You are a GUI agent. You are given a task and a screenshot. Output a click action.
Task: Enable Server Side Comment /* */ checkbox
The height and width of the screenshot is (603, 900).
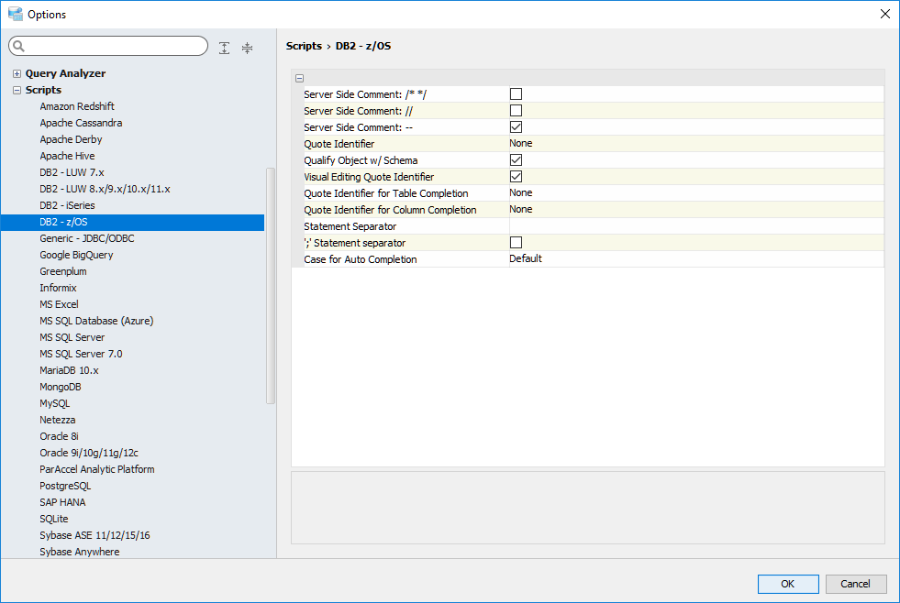tap(516, 94)
